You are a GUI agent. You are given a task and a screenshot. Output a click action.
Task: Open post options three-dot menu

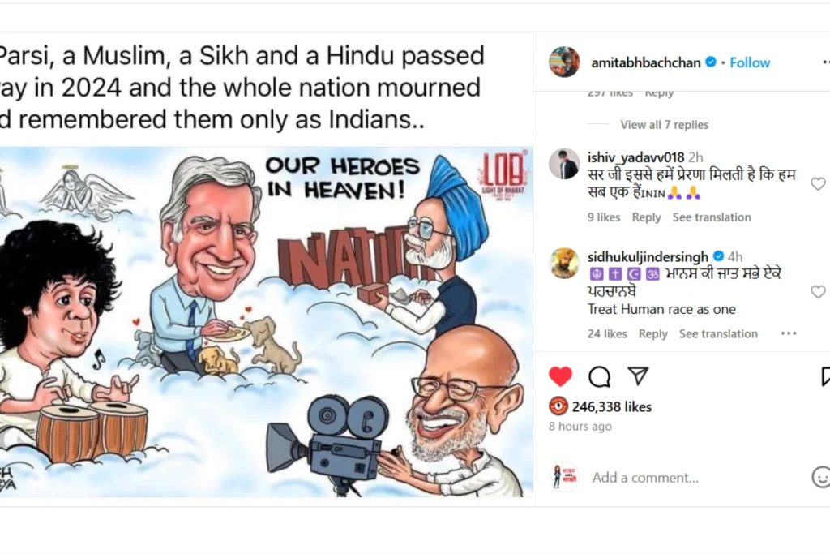[x=826, y=62]
